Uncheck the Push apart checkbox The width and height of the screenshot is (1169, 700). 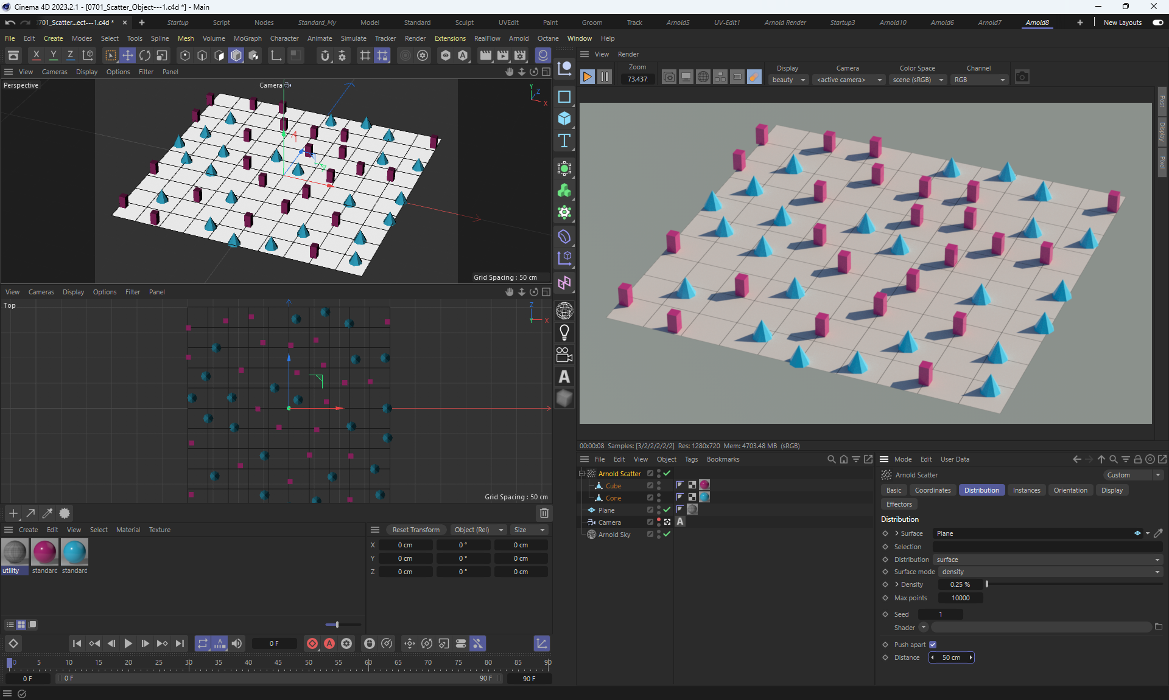(x=932, y=645)
